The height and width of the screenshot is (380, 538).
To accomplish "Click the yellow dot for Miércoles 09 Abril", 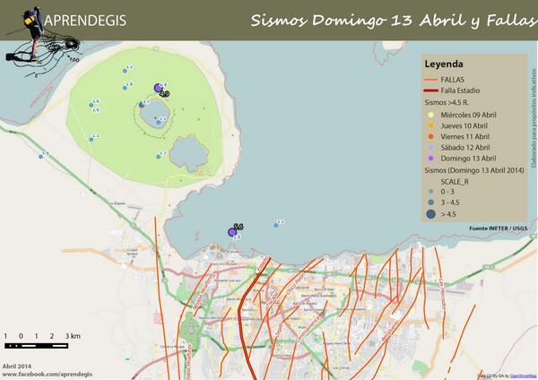I will coord(431,115).
